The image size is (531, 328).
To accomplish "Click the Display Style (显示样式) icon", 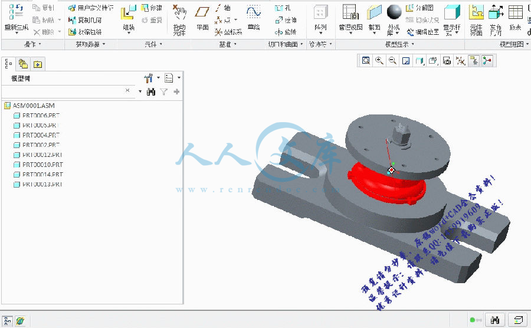I will (452, 12).
